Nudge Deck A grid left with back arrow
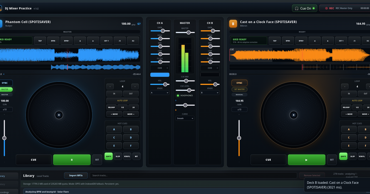 click(x=80, y=41)
